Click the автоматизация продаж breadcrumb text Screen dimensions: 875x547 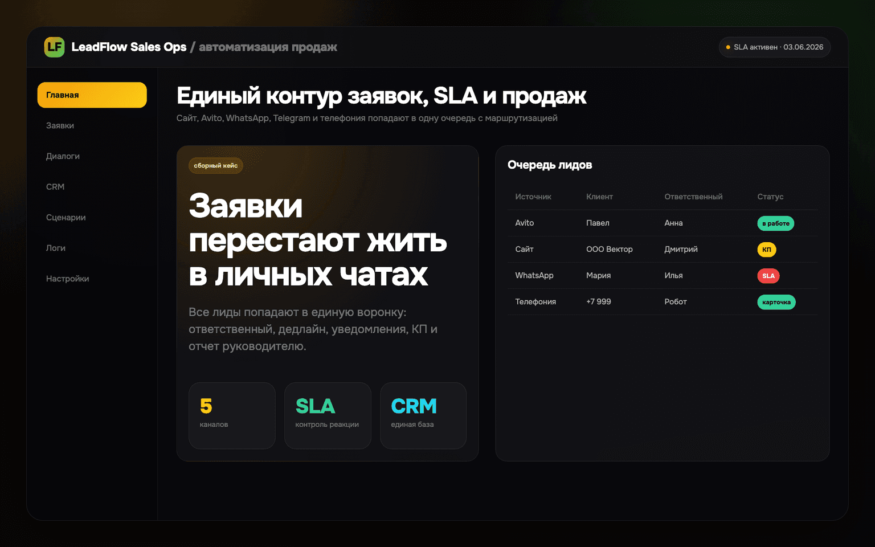268,47
